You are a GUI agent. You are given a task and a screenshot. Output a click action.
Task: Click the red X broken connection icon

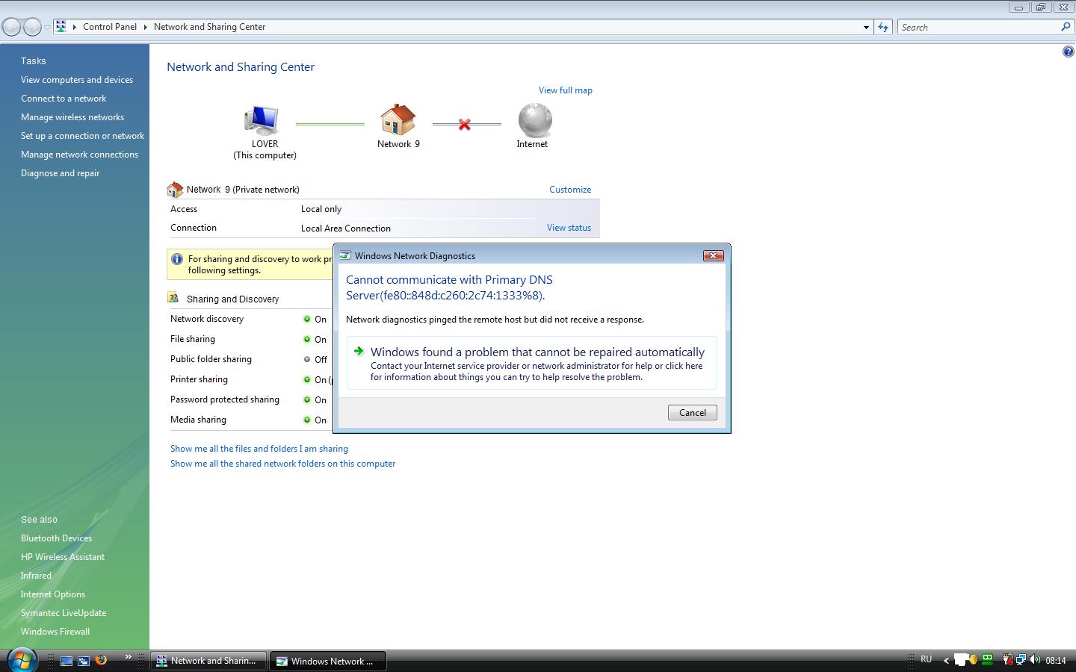click(x=465, y=125)
